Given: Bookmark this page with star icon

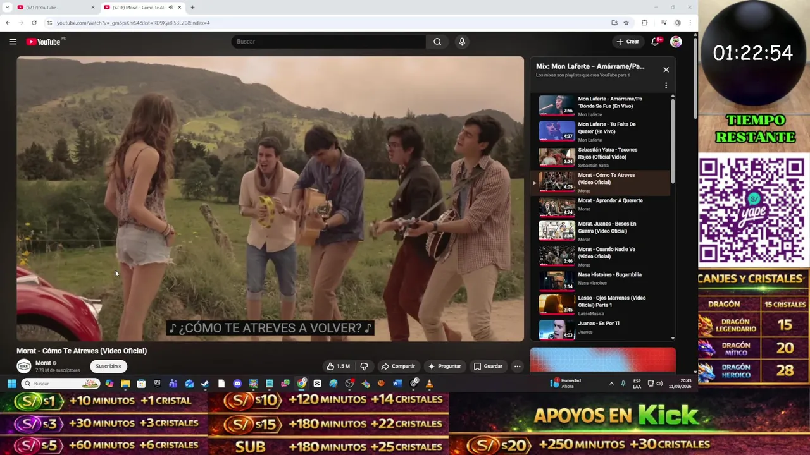Looking at the screenshot, I should click(x=626, y=23).
